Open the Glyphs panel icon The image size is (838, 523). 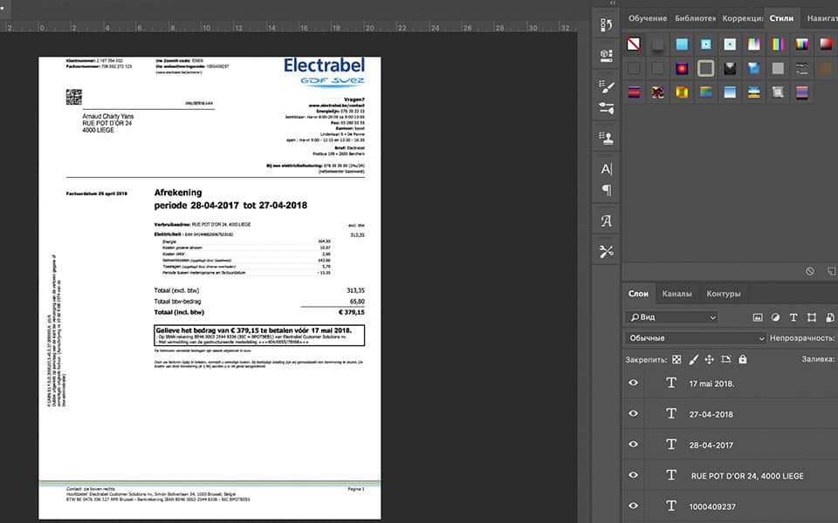point(606,221)
